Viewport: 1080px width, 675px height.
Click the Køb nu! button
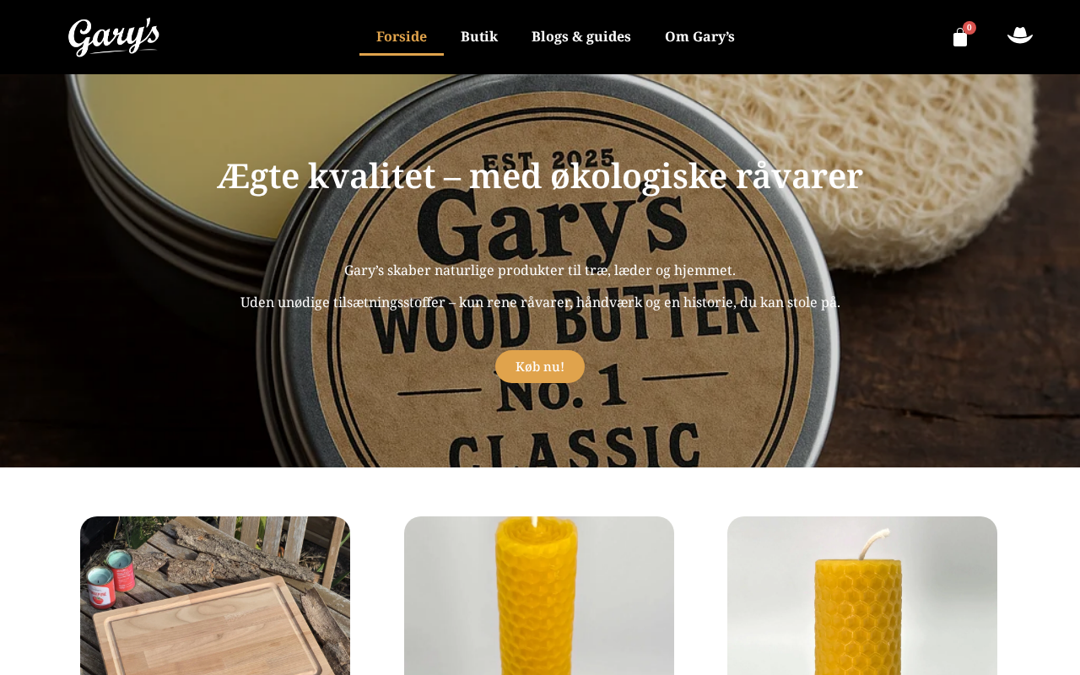pyautogui.click(x=540, y=366)
